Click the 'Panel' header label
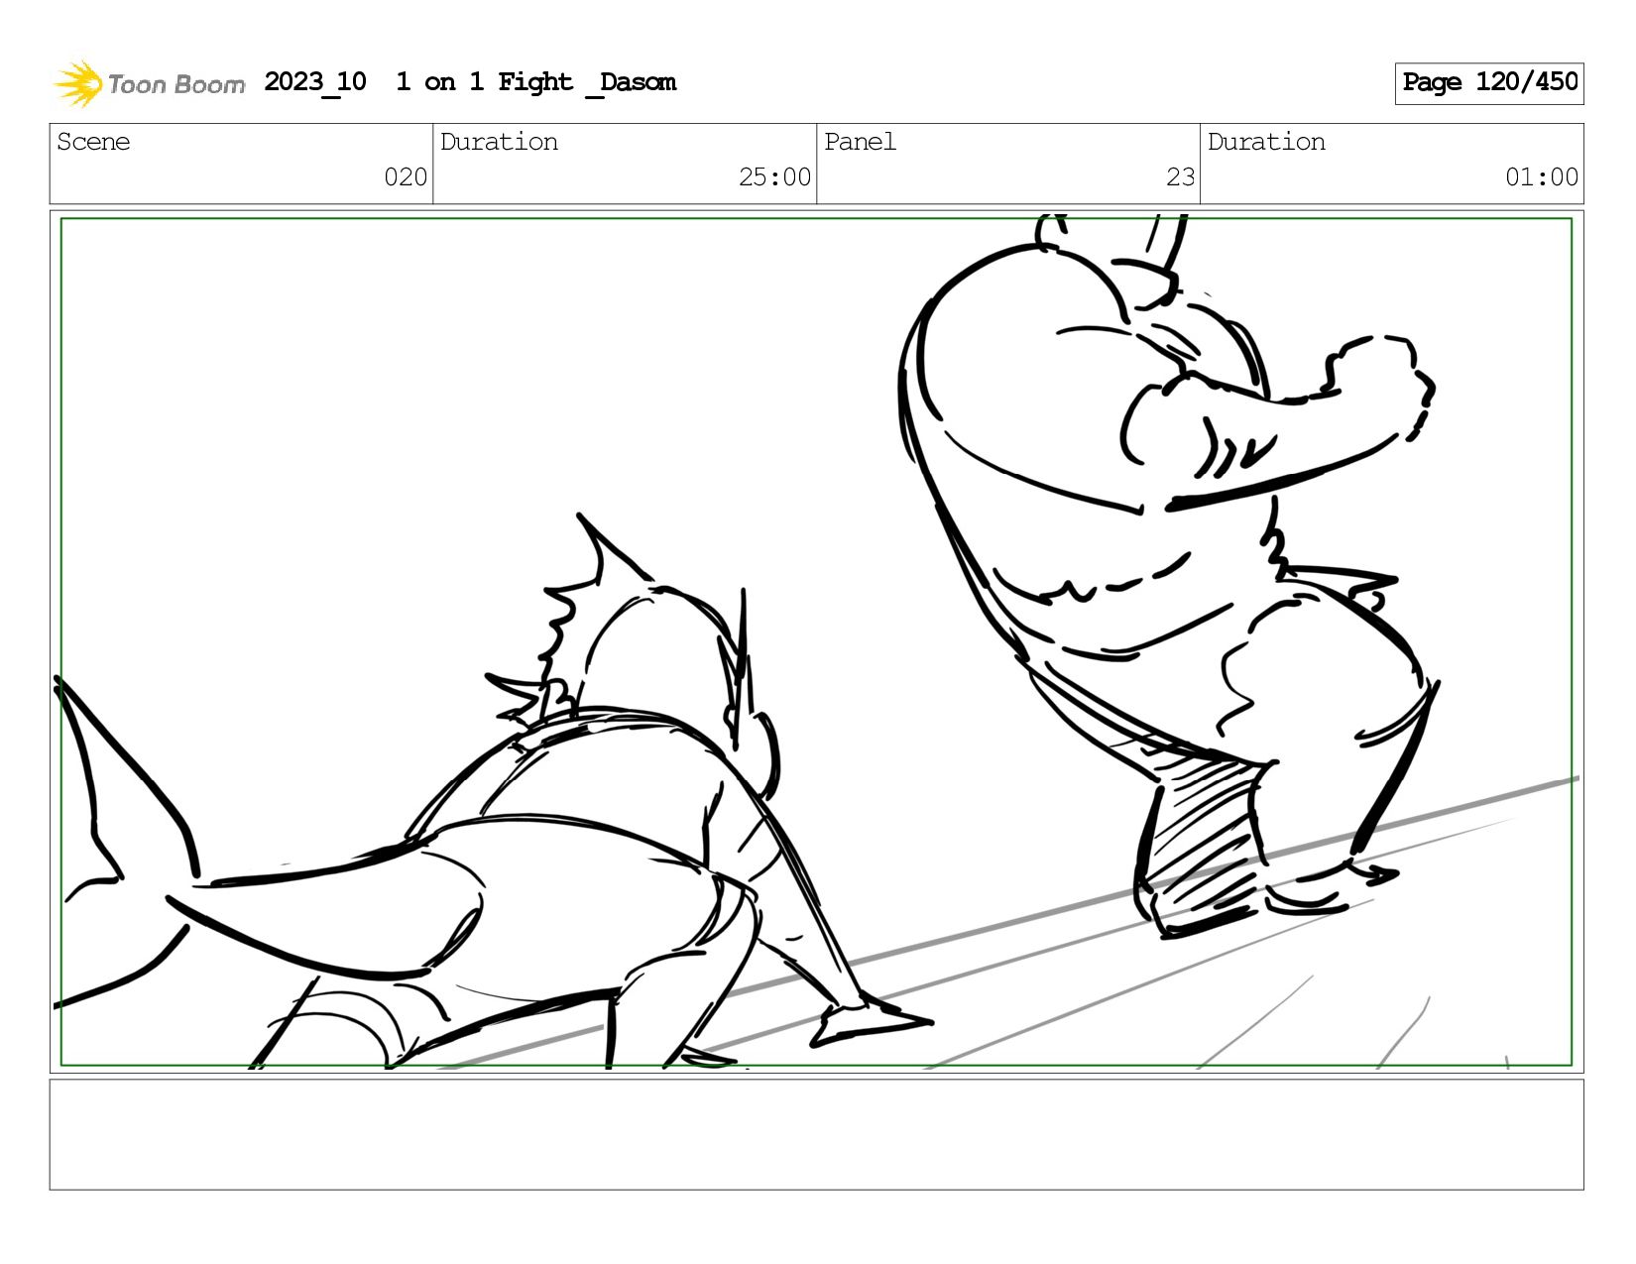 [860, 142]
